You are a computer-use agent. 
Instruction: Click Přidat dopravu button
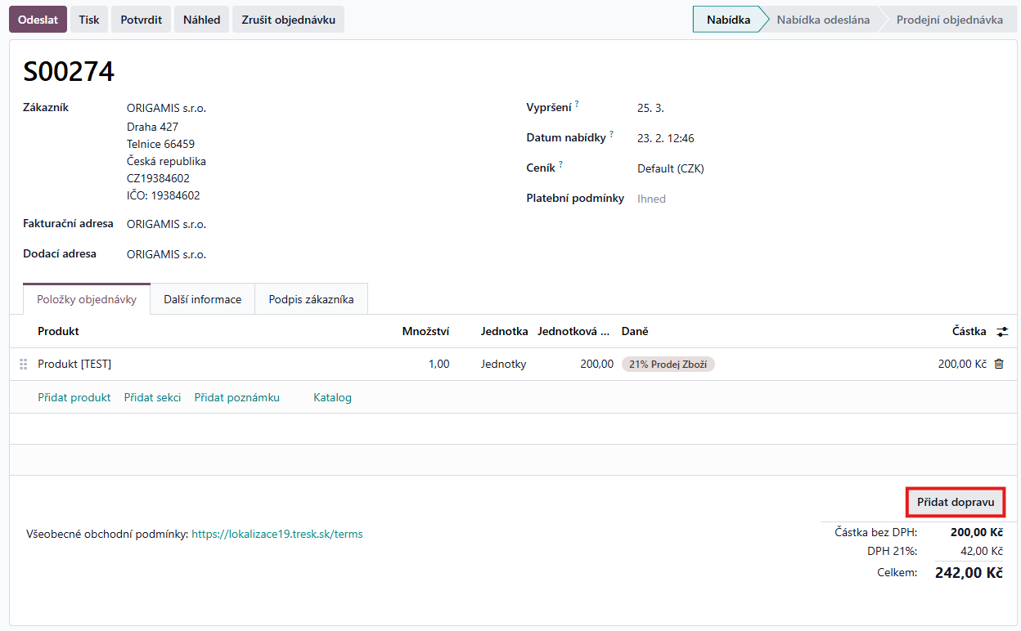pyautogui.click(x=955, y=502)
